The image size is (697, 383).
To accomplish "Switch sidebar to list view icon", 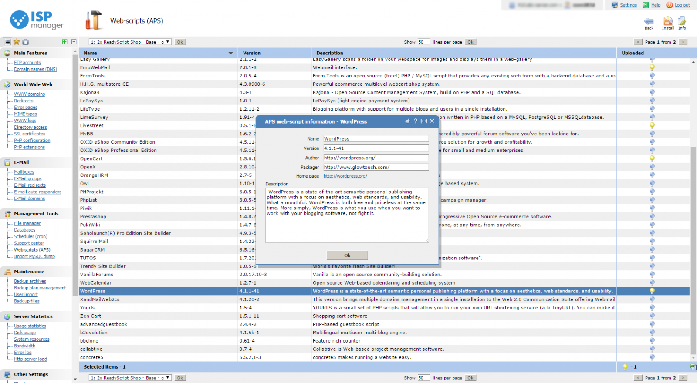I will 7,42.
